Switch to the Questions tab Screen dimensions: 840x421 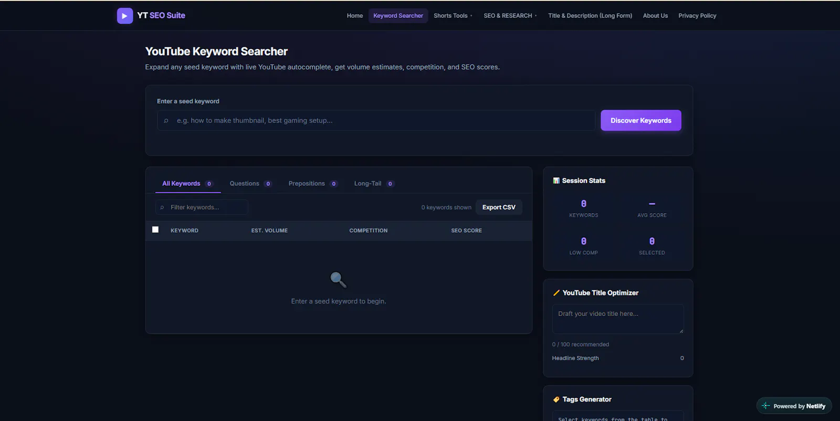point(250,184)
